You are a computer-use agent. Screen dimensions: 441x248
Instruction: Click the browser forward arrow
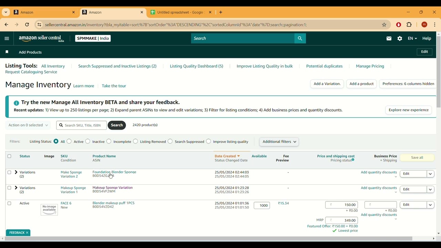[17, 25]
